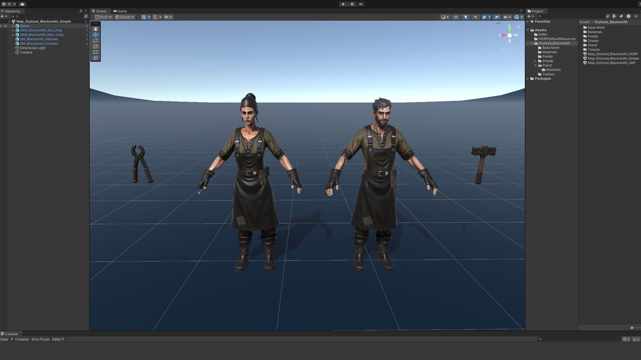Select the Rect transform tool
The width and height of the screenshot is (641, 360).
point(96,52)
